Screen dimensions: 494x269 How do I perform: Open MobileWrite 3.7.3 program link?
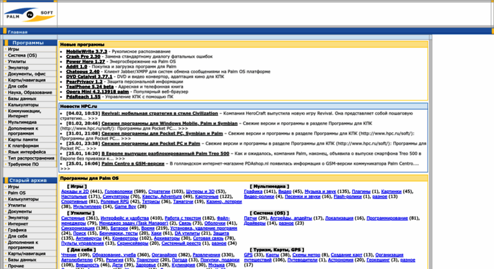point(86,52)
